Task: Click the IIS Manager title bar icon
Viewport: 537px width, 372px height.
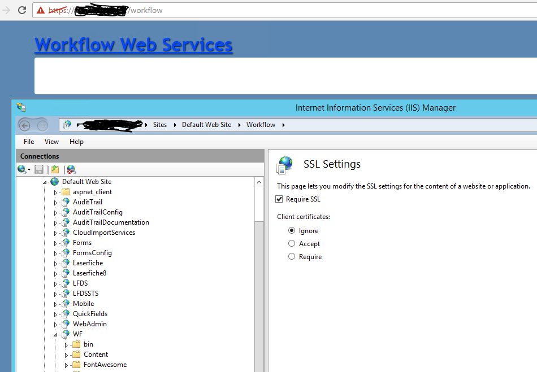Action: [21, 107]
